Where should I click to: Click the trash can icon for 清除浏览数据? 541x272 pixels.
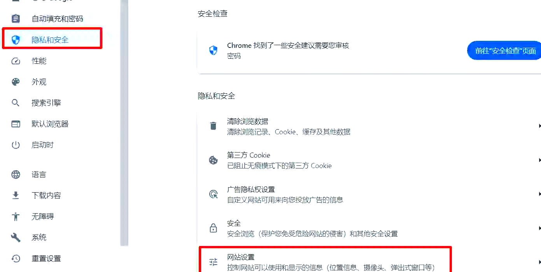click(x=213, y=126)
